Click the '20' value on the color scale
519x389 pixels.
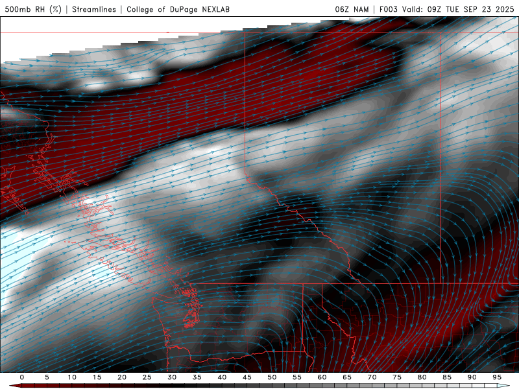point(122,377)
